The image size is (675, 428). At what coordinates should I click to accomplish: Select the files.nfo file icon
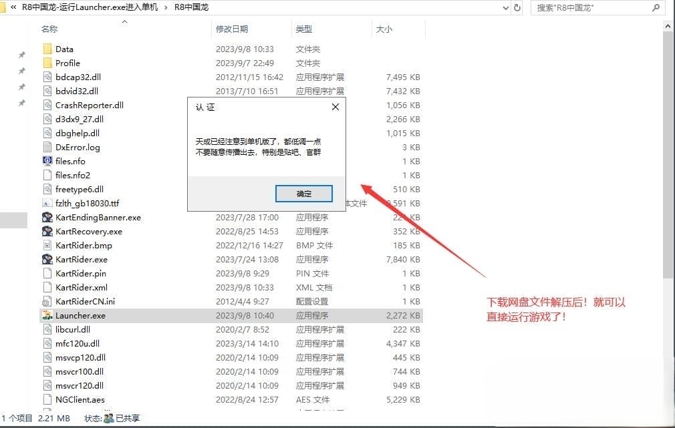47,162
